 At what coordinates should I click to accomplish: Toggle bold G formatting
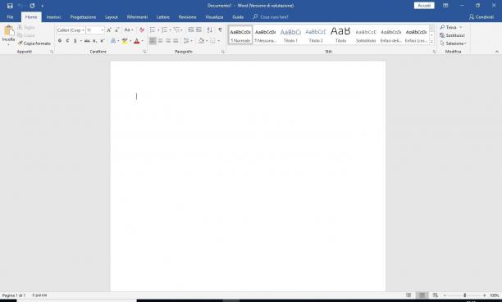[x=60, y=41]
